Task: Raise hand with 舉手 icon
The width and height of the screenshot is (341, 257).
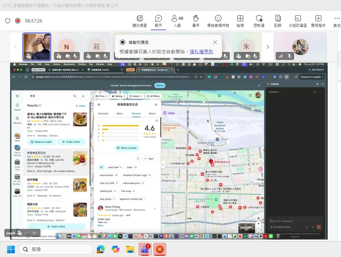Action: tap(196, 21)
